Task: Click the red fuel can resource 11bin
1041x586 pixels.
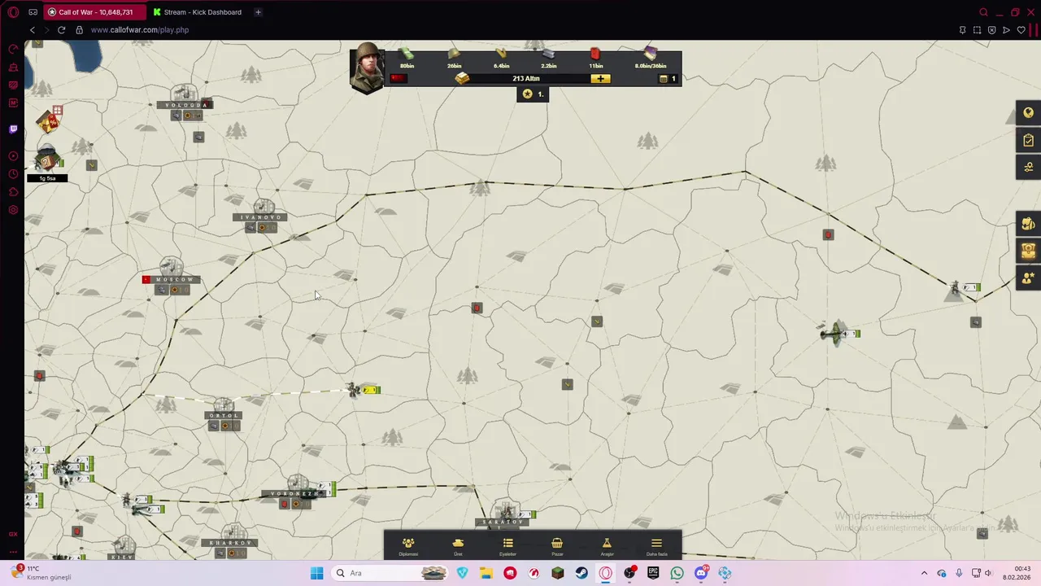Action: (596, 57)
